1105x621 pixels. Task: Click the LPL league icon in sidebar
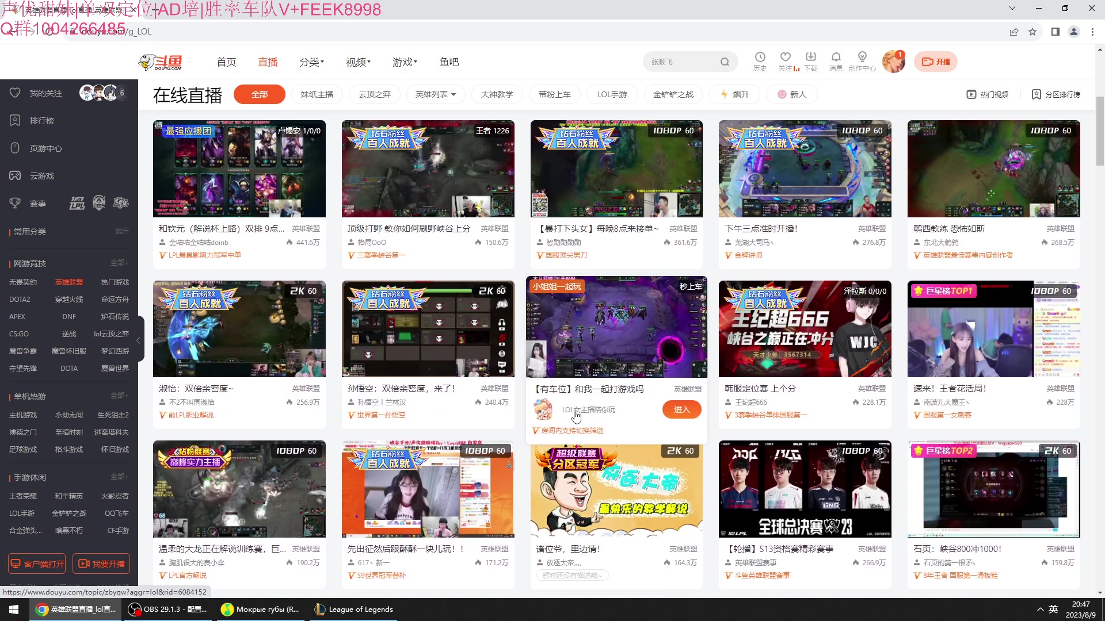click(77, 203)
